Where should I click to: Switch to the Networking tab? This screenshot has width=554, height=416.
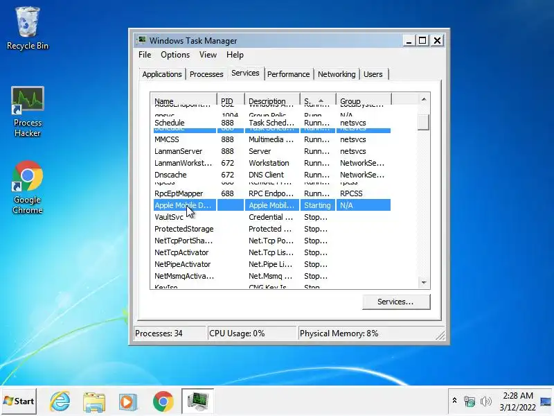(x=337, y=74)
